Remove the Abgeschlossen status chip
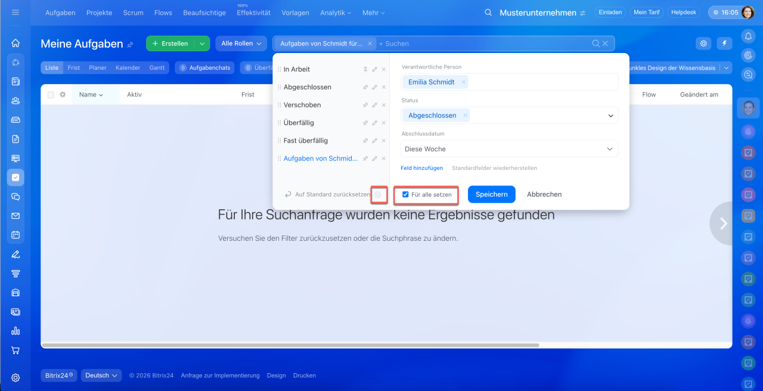The width and height of the screenshot is (763, 391). tap(466, 116)
